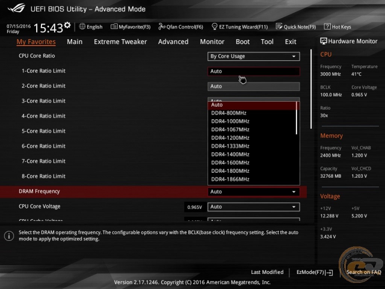Open MyFavorite(F3) folder icon
Viewport: 385px width, 289px height.
(x=114, y=26)
